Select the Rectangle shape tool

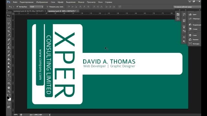pos(9,83)
